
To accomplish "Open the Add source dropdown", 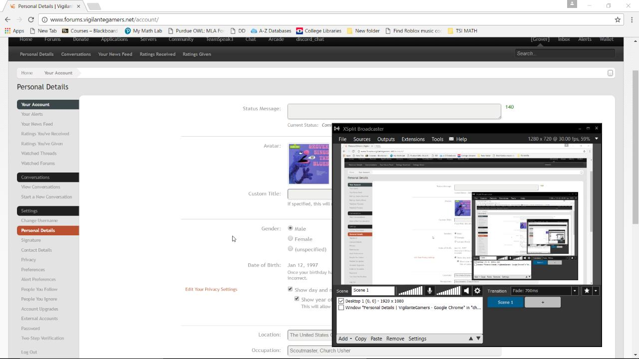I will [345, 339].
